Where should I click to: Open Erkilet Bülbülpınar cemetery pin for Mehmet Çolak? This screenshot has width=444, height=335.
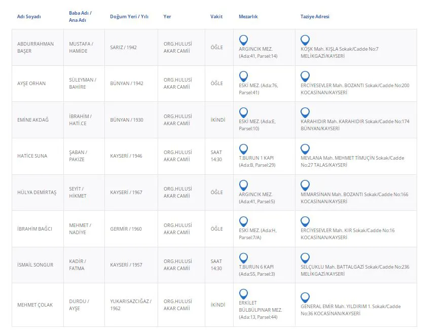[x=243, y=294]
